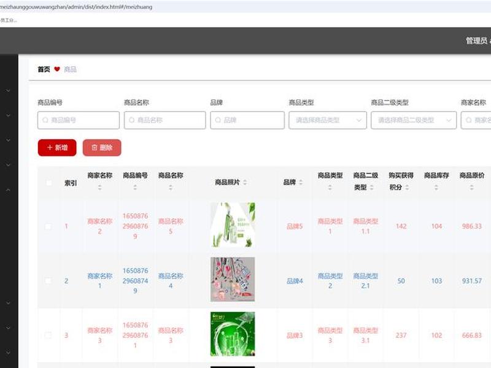491x368 pixels.
Task: Click the browser address bar URL
Action: pos(76,7)
